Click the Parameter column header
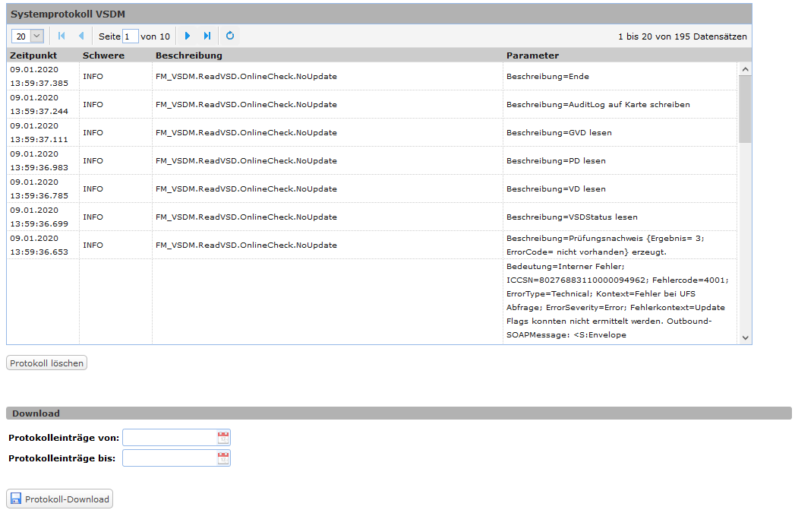795x510 pixels. (x=532, y=55)
